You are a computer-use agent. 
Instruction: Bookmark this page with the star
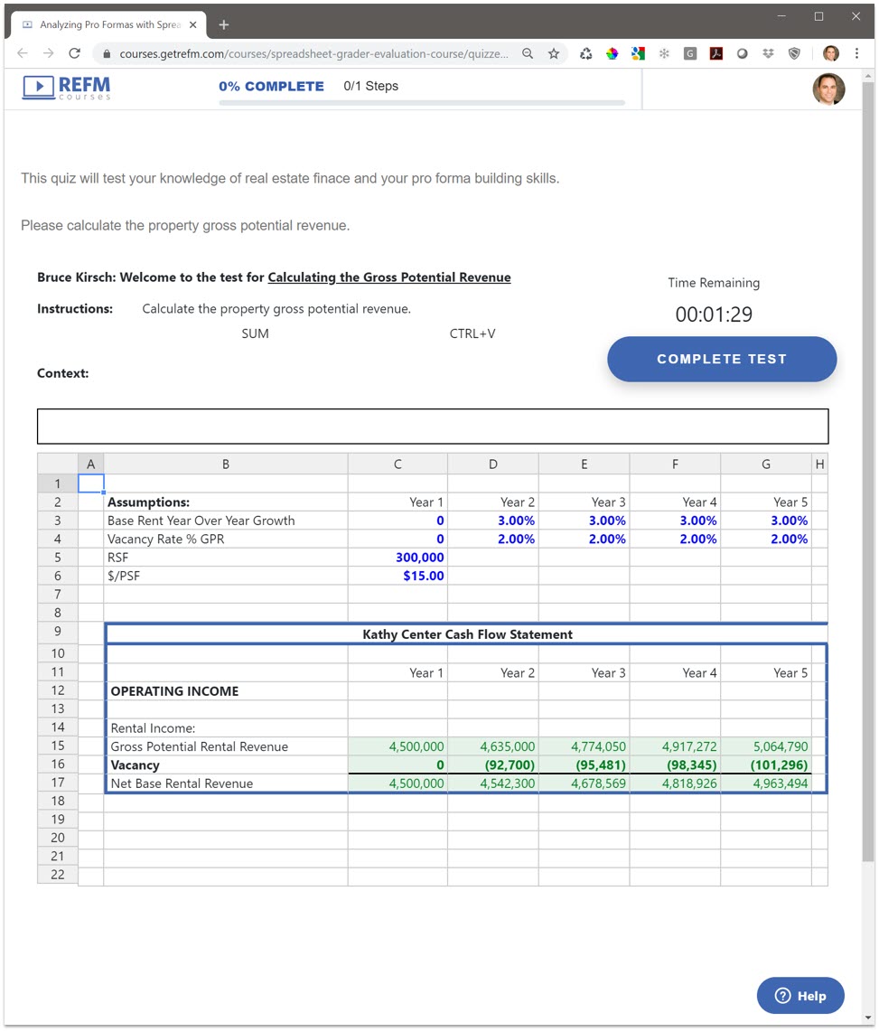[x=554, y=53]
